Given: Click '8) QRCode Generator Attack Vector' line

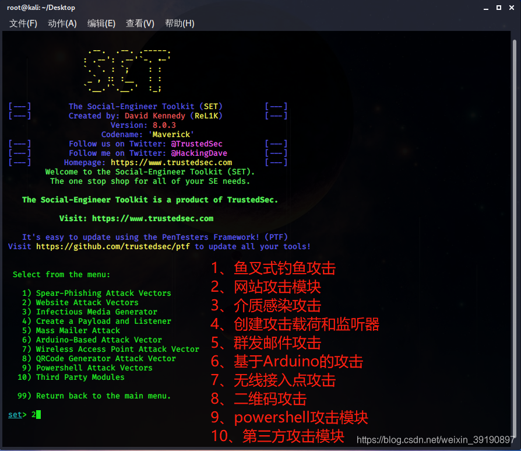Looking at the screenshot, I should (98, 358).
